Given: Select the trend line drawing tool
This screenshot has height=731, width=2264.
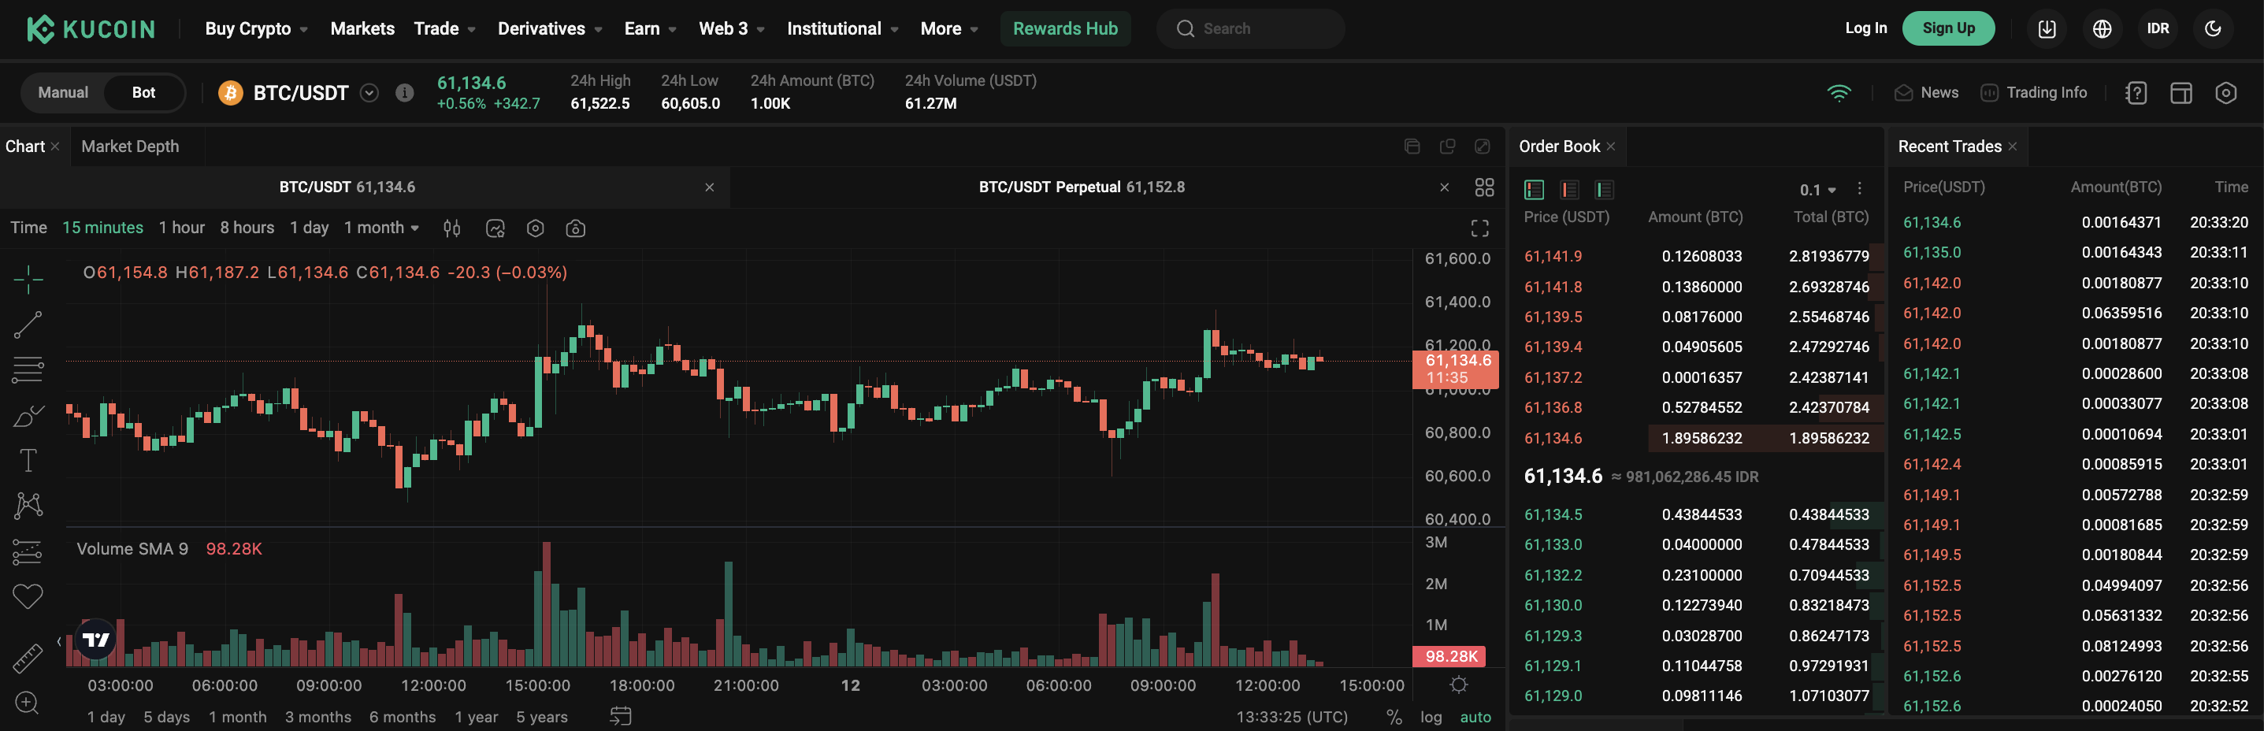Looking at the screenshot, I should point(28,325).
